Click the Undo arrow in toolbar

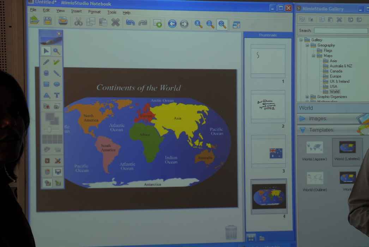coord(130,23)
